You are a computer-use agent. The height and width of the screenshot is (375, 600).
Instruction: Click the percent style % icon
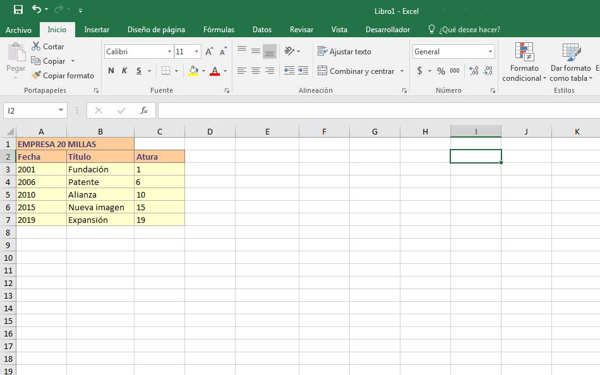(x=441, y=71)
